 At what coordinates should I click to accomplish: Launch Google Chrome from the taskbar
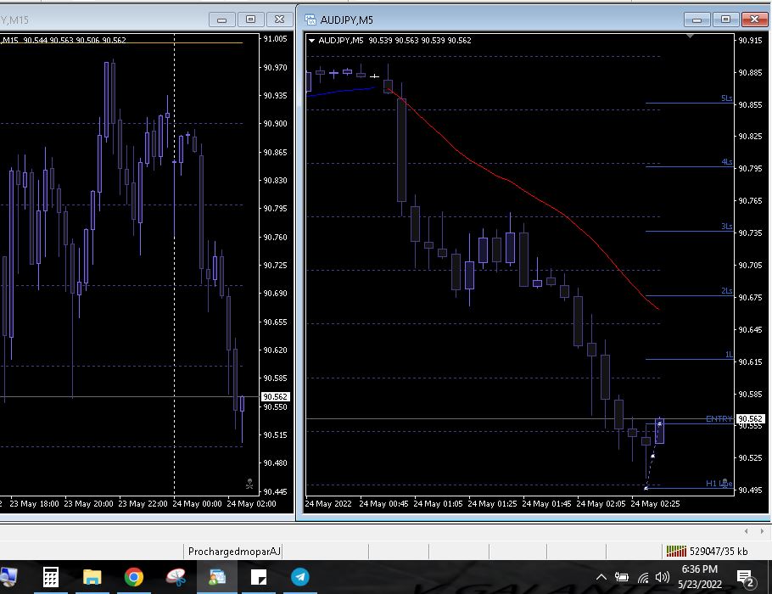coord(134,577)
